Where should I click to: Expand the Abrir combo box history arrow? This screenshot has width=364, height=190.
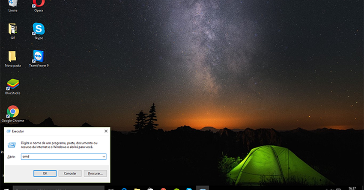click(x=104, y=156)
